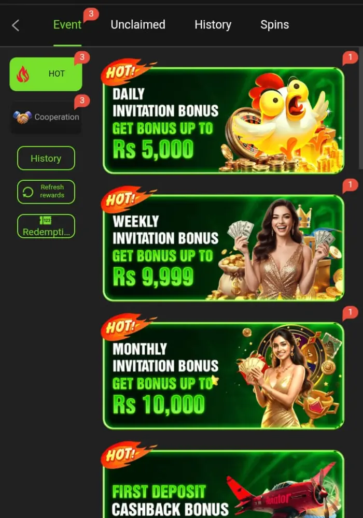This screenshot has width=363, height=518.
Task: Tap notification badge on Monthly Invitation banner
Action: click(x=350, y=313)
